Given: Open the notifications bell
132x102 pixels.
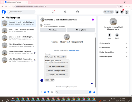Looking at the screenshot, I should click(x=122, y=12).
